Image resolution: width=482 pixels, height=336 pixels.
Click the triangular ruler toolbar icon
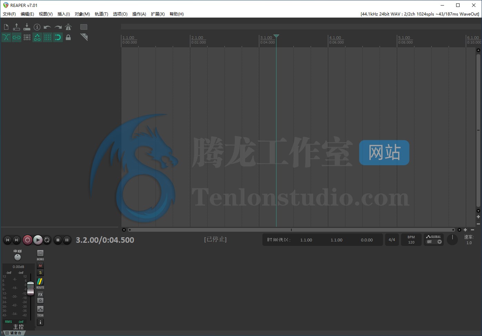(x=84, y=37)
